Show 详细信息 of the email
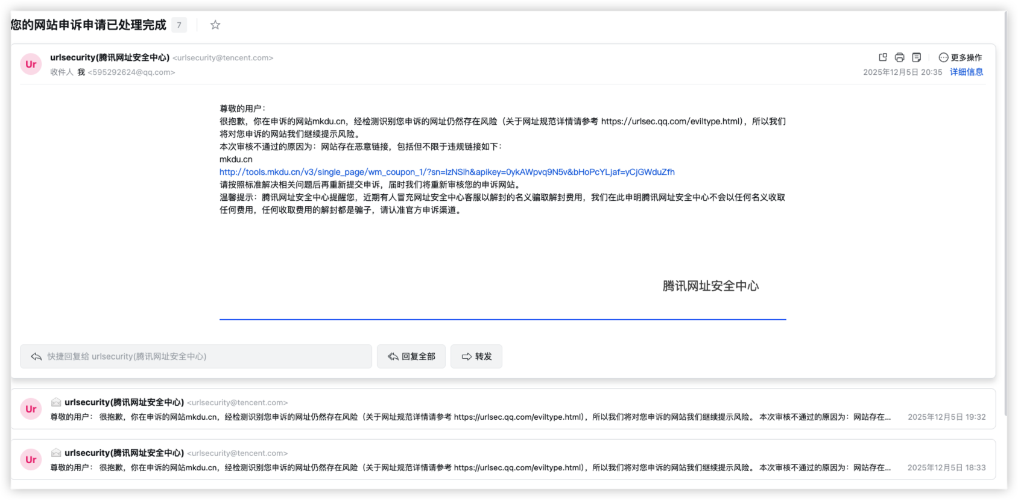 tap(966, 72)
